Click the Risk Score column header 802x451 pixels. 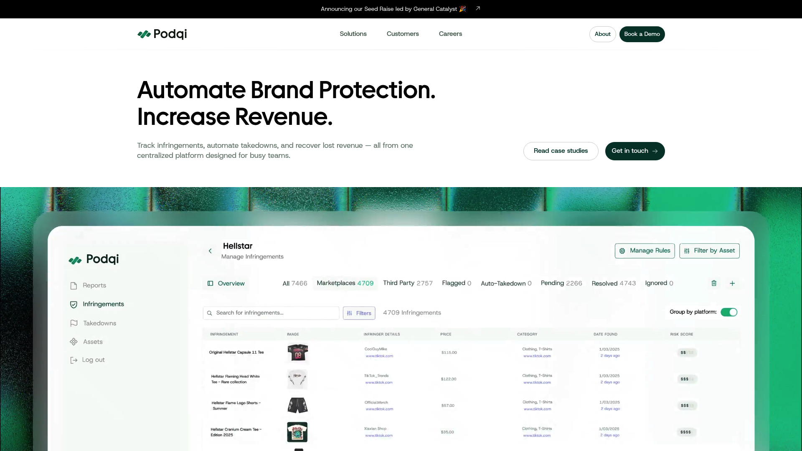click(682, 334)
